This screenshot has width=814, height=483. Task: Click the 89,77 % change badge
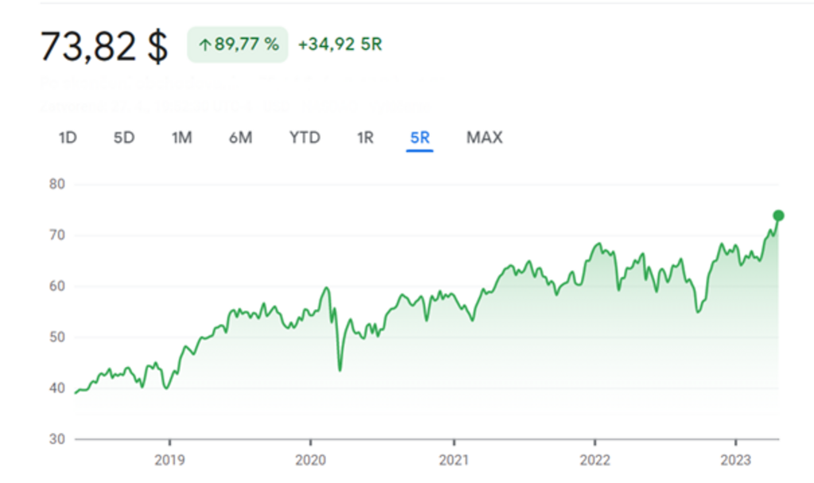pos(238,44)
